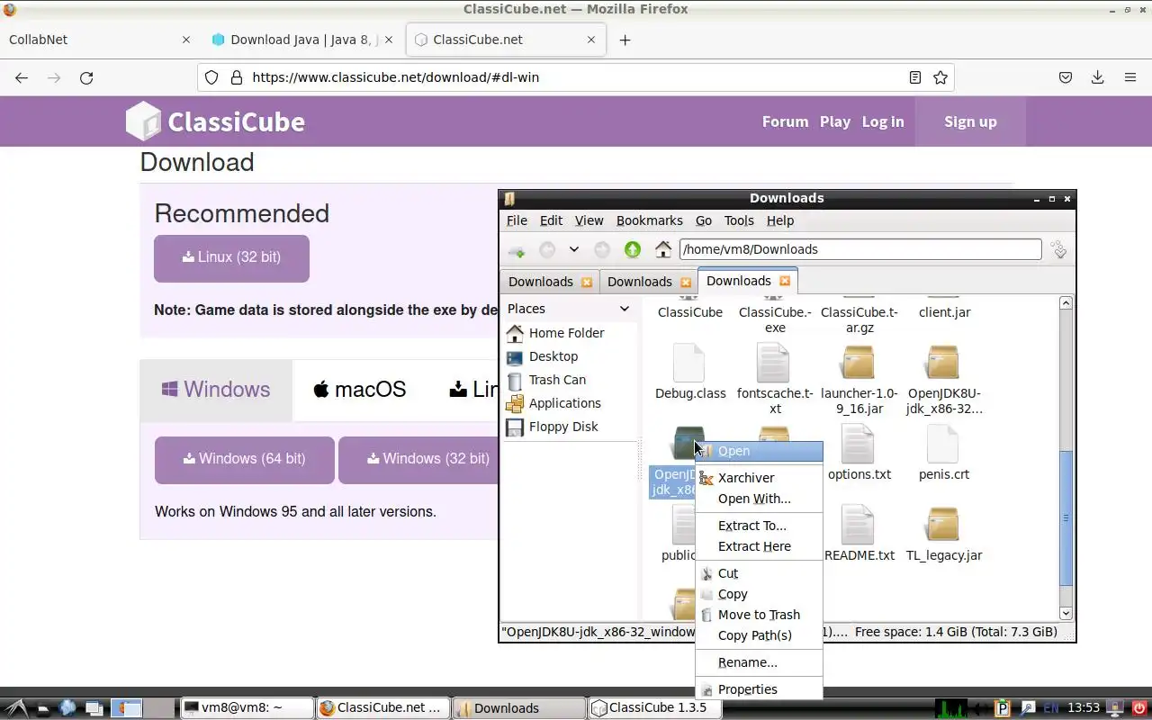Viewport: 1152px width, 720px height.
Task: Choose Extract Here in context menu
Action: (x=760, y=546)
